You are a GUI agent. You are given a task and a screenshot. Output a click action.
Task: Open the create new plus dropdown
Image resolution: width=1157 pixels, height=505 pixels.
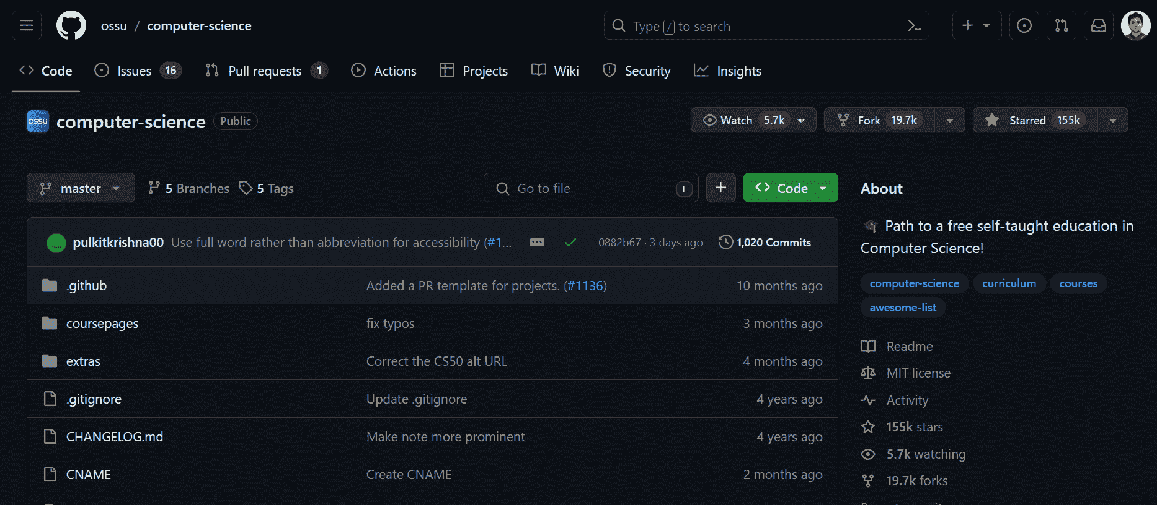[977, 25]
